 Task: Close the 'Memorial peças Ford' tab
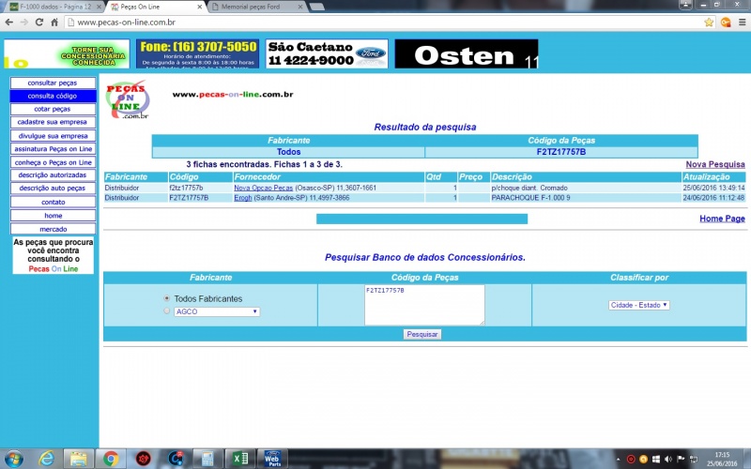300,7
